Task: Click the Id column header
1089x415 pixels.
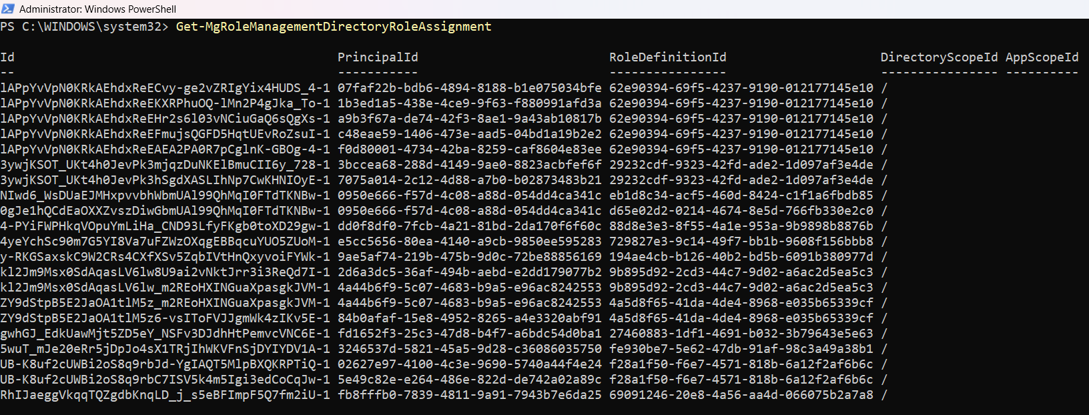Action: (7, 57)
